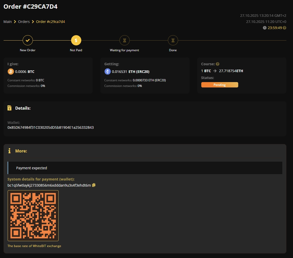
Task: Click the Payment expected status banner
Action: [x=31, y=168]
